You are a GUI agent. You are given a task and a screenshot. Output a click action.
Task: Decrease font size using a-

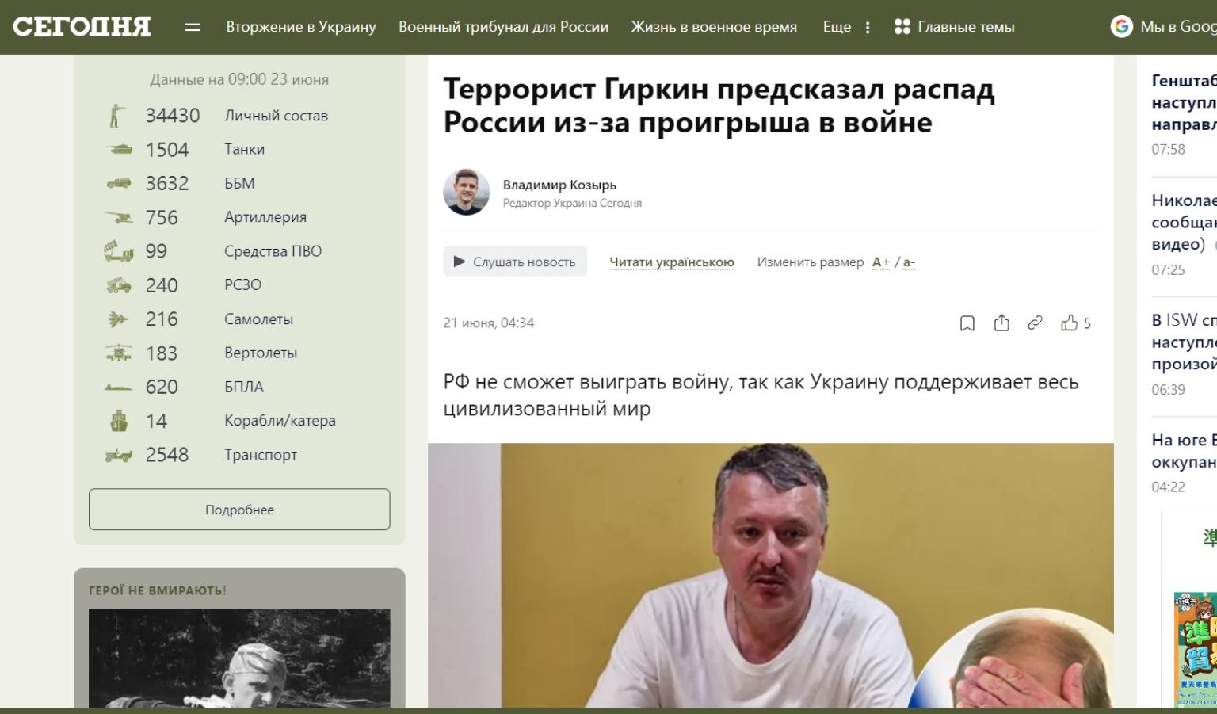coord(909,262)
